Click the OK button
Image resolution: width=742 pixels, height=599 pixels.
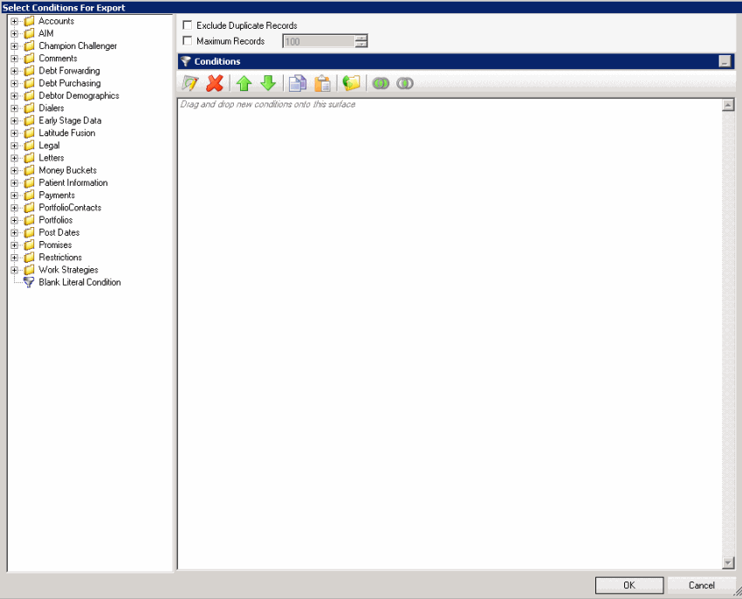[x=629, y=585]
